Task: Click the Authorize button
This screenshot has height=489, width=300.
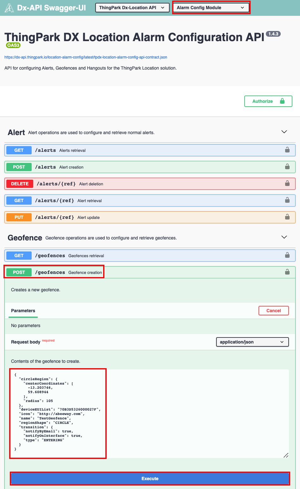Action: coord(268,101)
